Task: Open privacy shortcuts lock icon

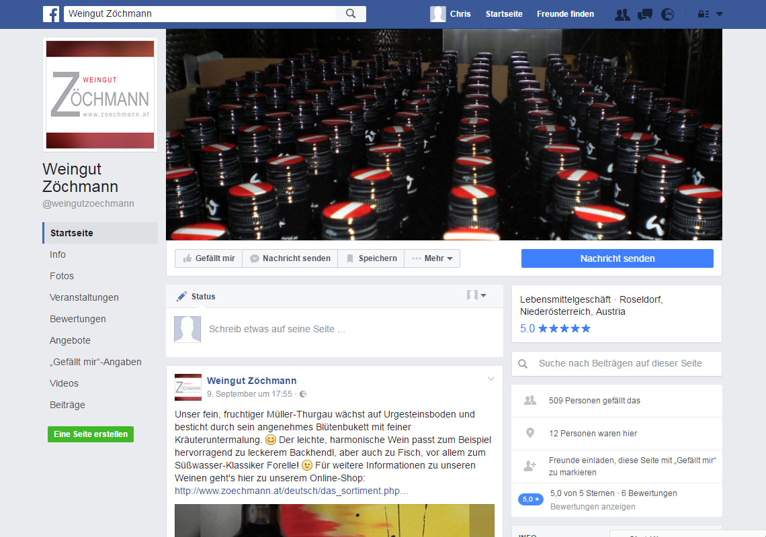Action: [703, 14]
